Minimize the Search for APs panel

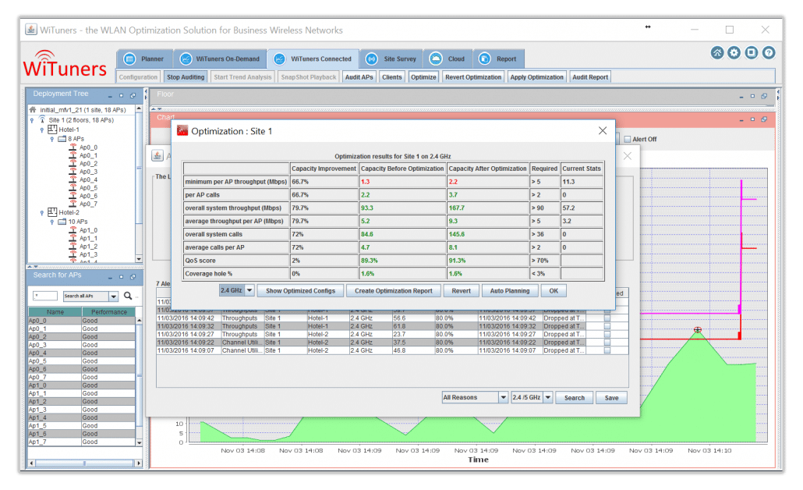(x=110, y=277)
